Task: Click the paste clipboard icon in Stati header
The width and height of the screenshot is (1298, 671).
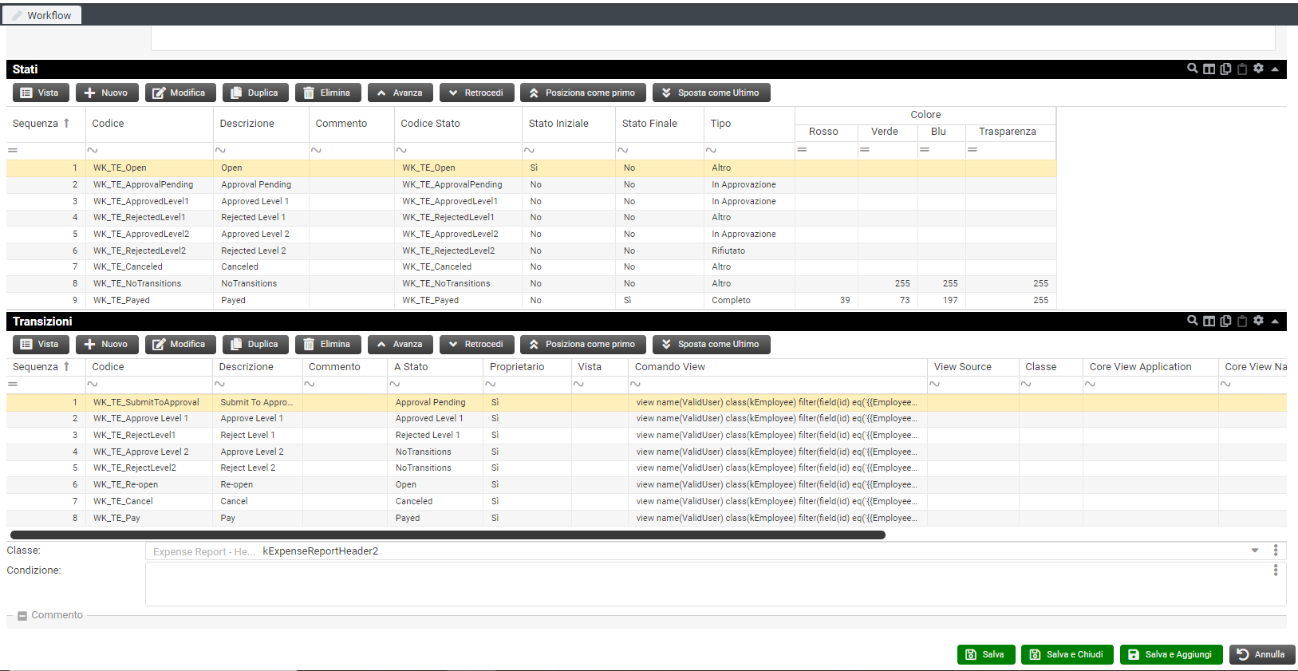Action: 1242,69
